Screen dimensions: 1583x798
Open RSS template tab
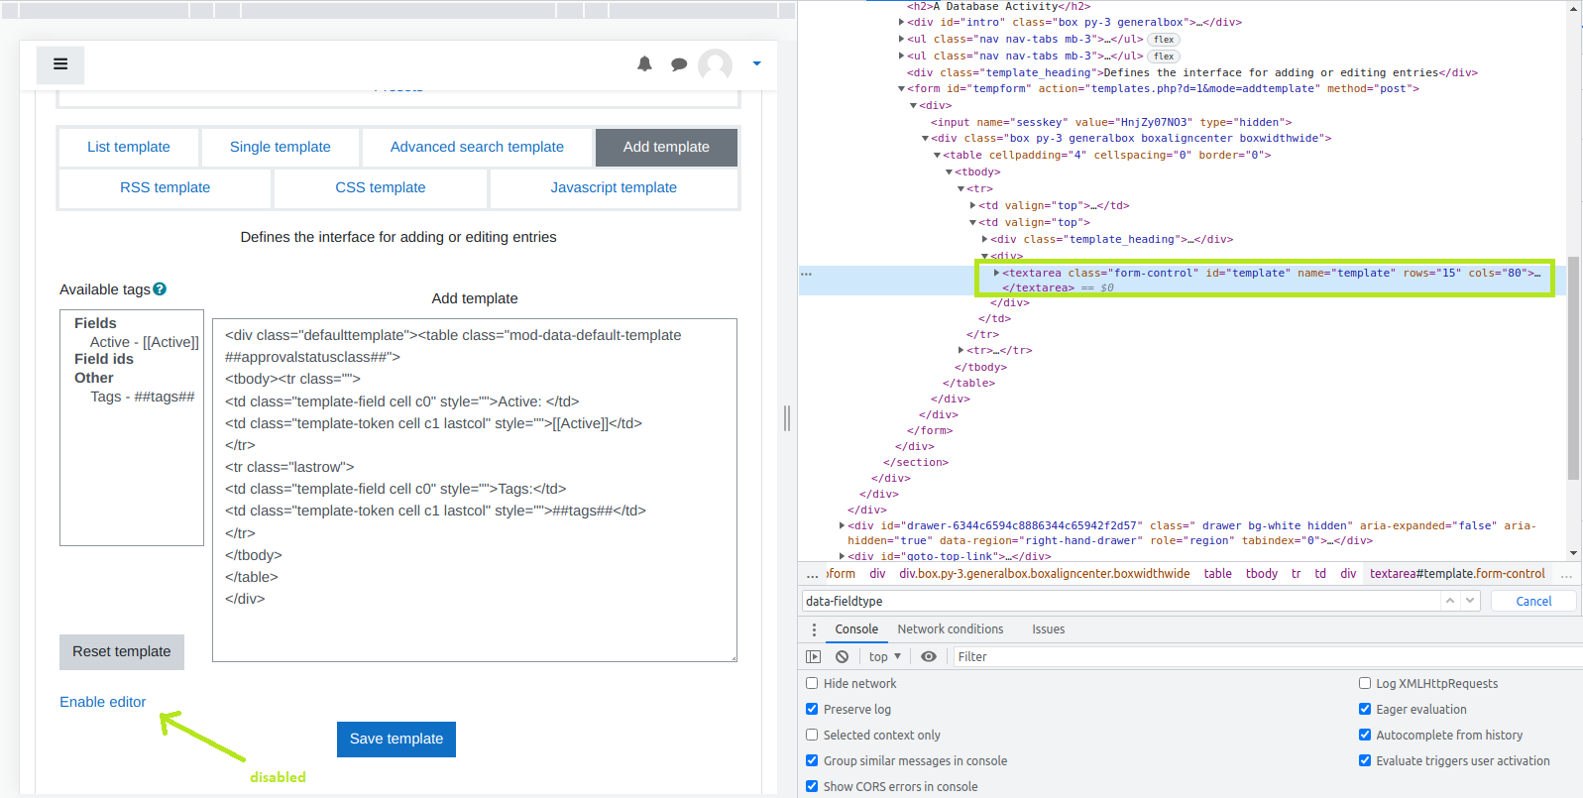click(x=166, y=187)
